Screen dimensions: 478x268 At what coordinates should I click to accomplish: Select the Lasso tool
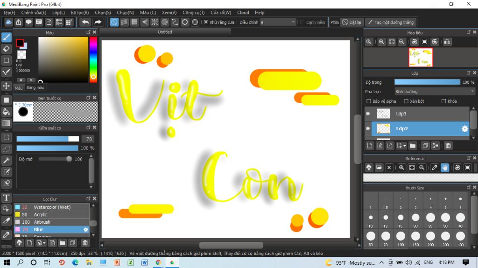[x=7, y=149]
